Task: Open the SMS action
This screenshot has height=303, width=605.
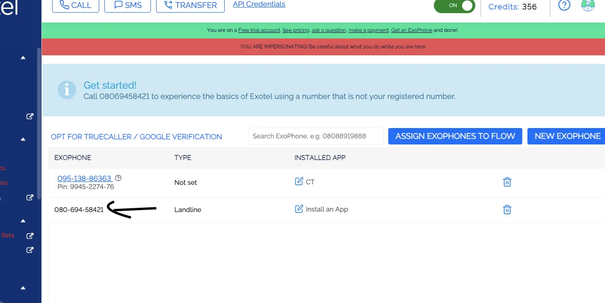Action: [x=126, y=6]
